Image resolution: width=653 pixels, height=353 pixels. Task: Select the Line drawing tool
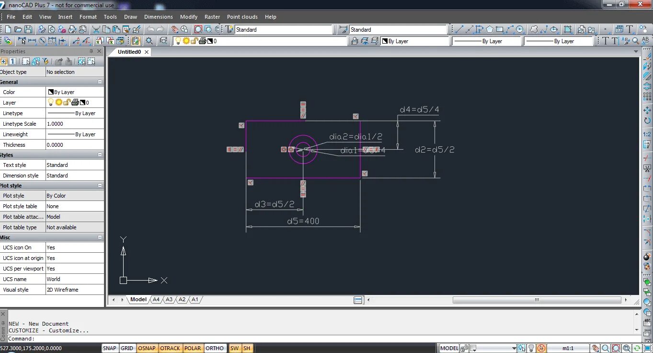coord(459,29)
